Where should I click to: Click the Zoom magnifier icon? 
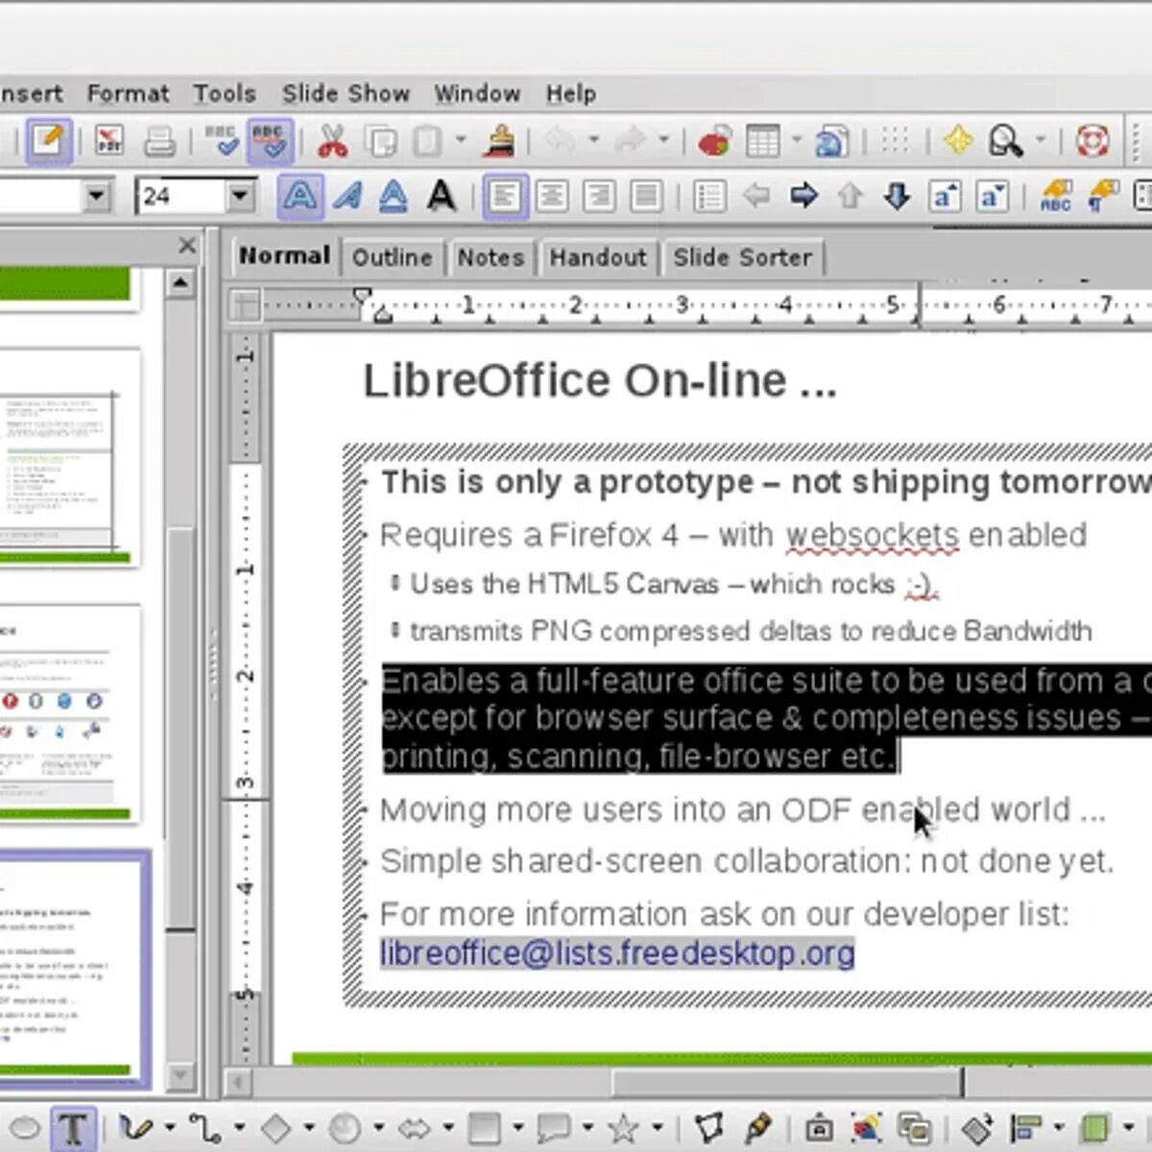tap(1005, 141)
